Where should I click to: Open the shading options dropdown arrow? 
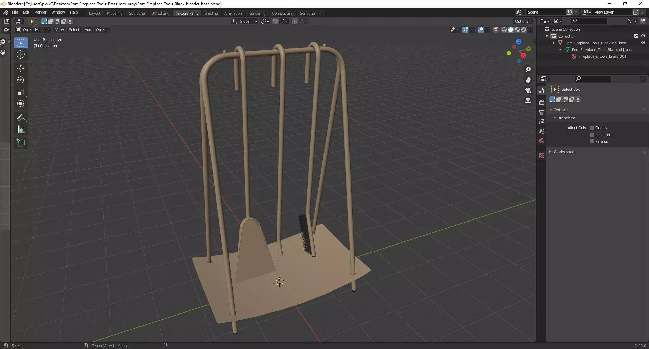530,30
